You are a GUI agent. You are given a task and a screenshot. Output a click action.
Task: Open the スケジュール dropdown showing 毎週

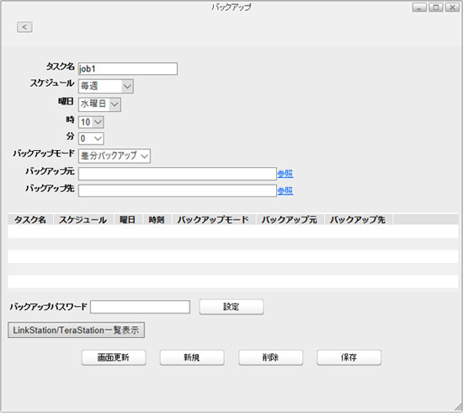106,86
